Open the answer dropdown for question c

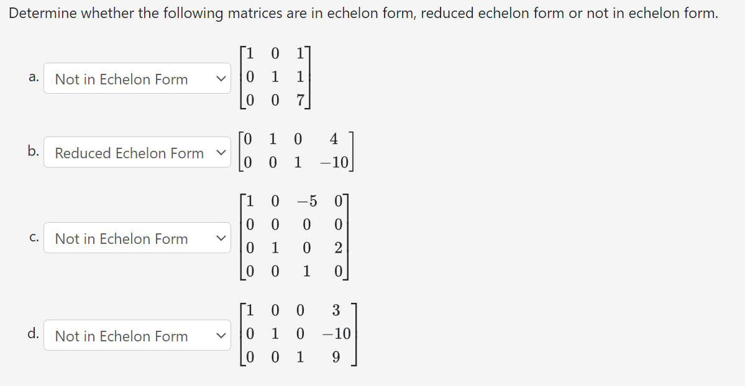(x=137, y=238)
